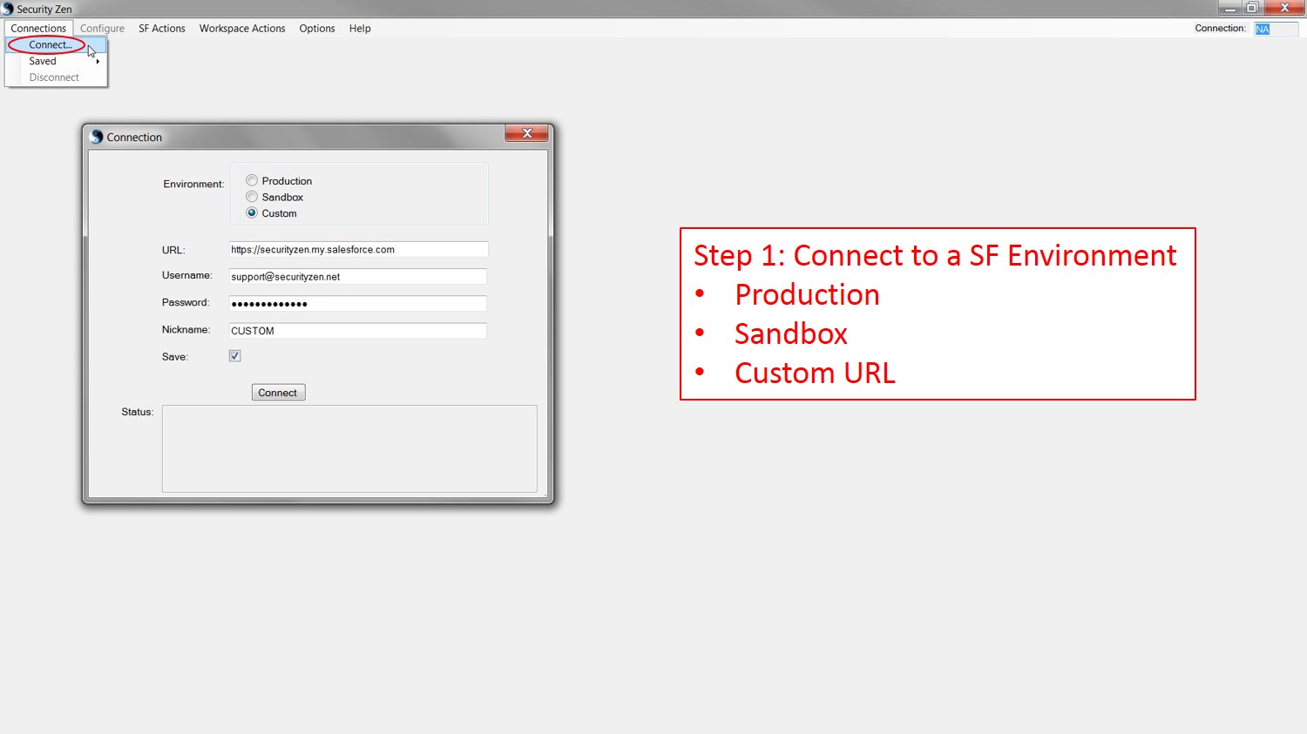
Task: Click the Connection dialog title icon
Action: (x=97, y=137)
